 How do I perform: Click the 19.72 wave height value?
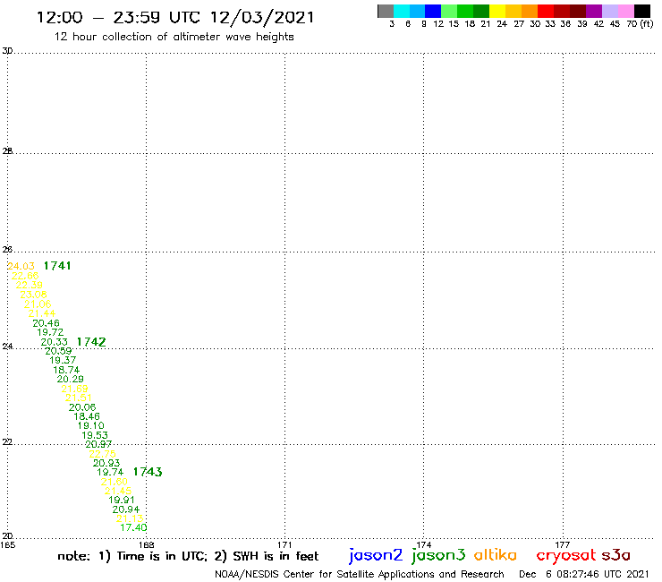tap(50, 332)
